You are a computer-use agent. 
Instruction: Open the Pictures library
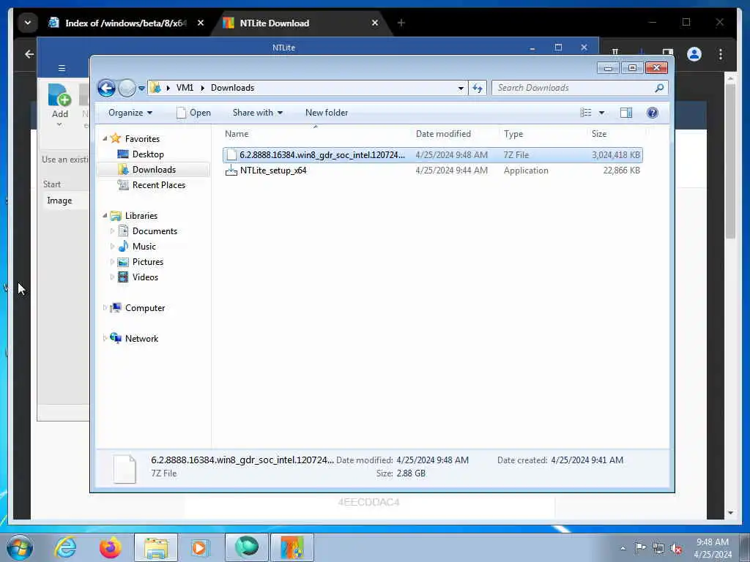(148, 262)
